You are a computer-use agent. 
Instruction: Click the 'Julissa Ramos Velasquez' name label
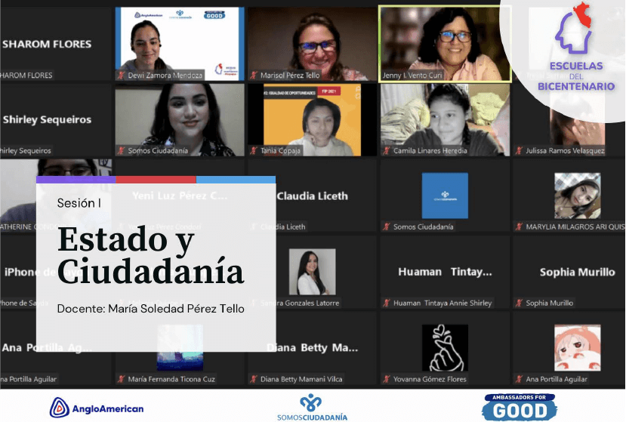click(565, 150)
